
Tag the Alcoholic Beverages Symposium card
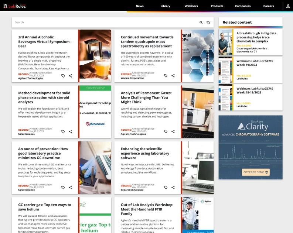pyautogui.click(x=63, y=76)
